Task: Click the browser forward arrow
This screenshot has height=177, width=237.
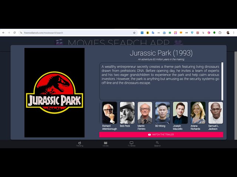Action: 9,32
